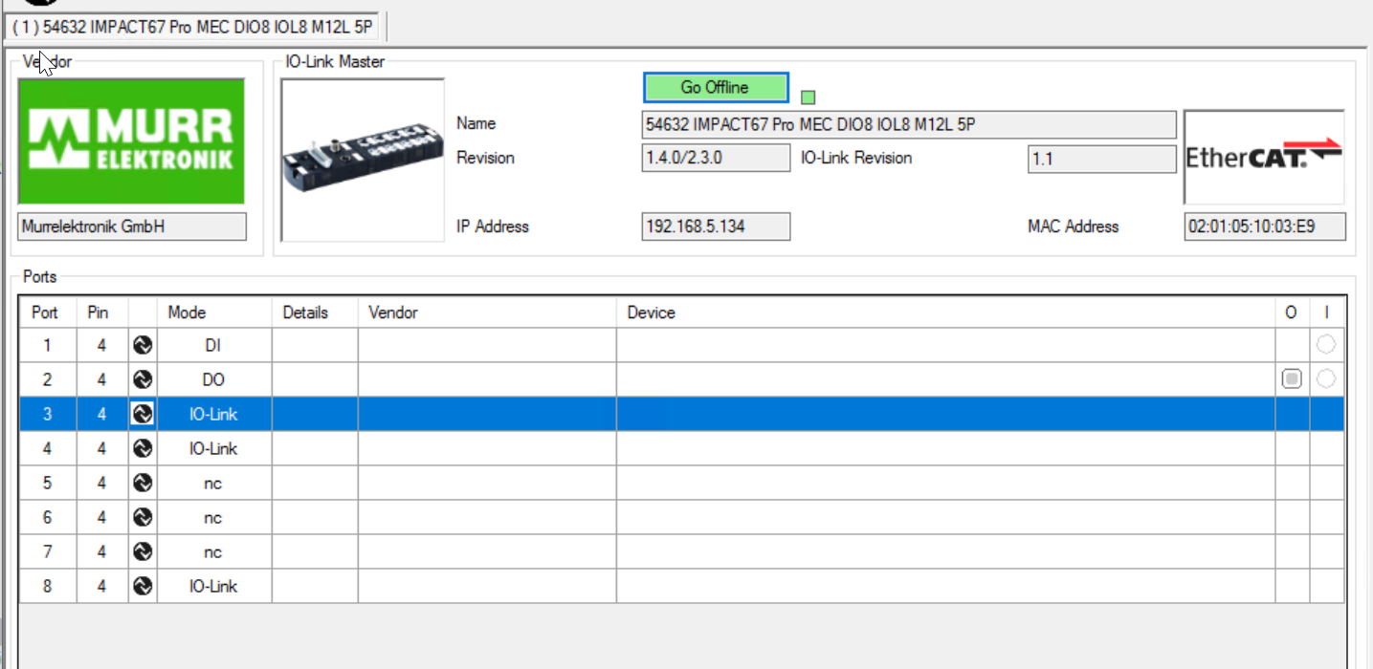Select the nc mode cell of port 5
This screenshot has height=669, width=1373.
(x=214, y=483)
